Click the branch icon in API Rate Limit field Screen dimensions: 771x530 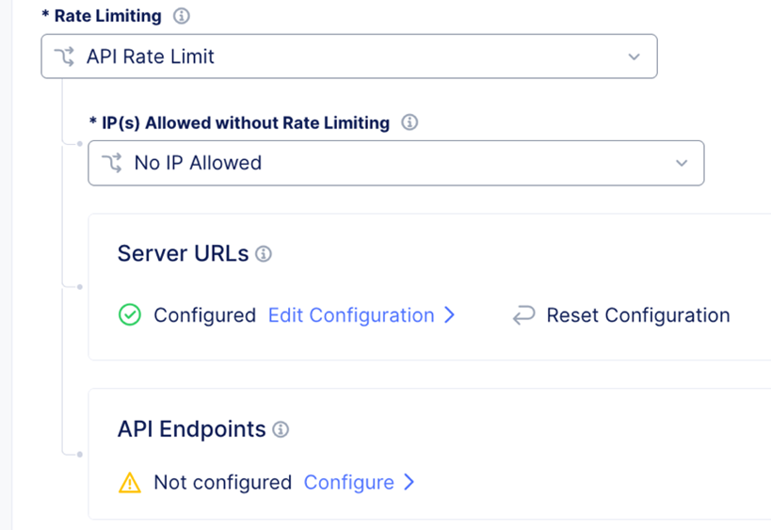(64, 56)
